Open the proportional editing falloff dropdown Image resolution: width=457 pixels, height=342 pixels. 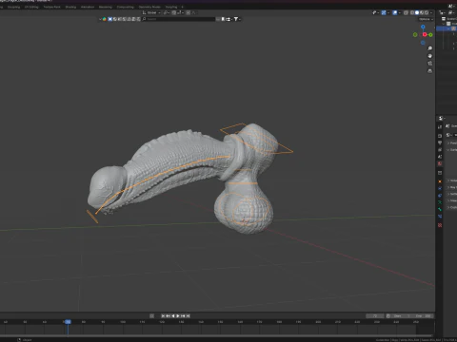click(x=193, y=12)
